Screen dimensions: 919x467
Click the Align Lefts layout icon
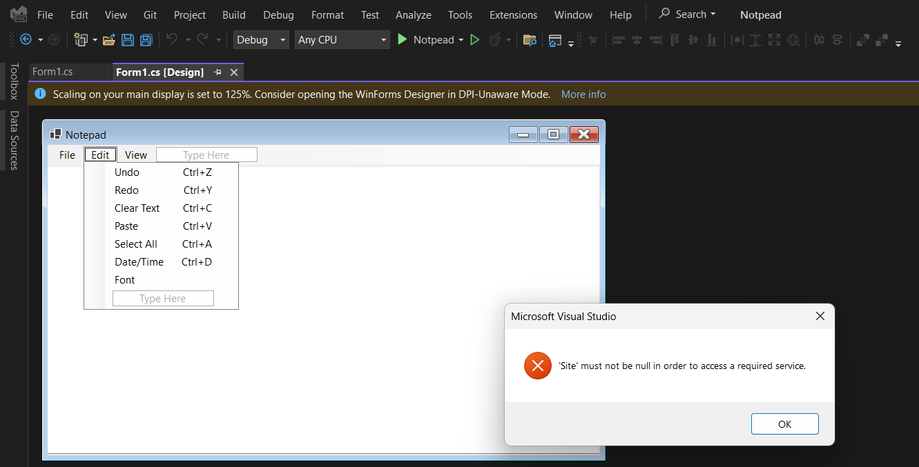[x=619, y=40]
